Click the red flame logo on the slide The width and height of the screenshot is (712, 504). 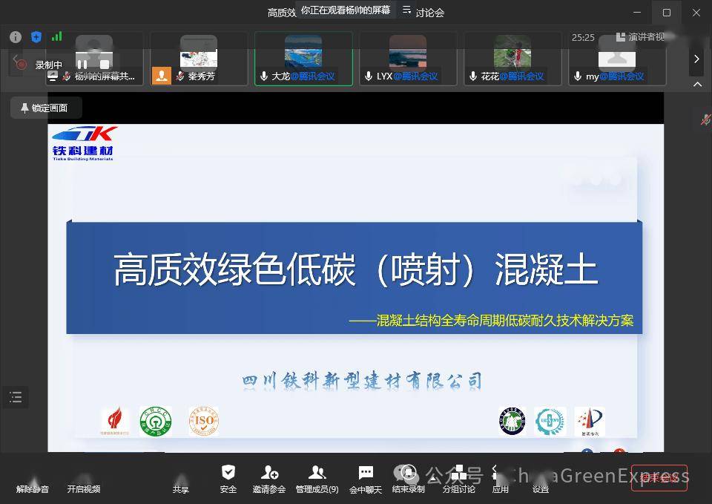pos(114,421)
